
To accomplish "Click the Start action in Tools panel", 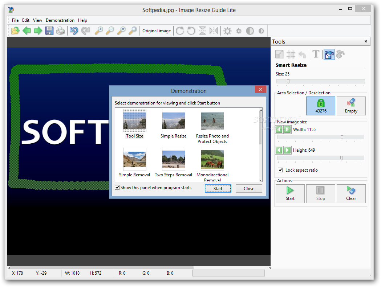I will (290, 193).
